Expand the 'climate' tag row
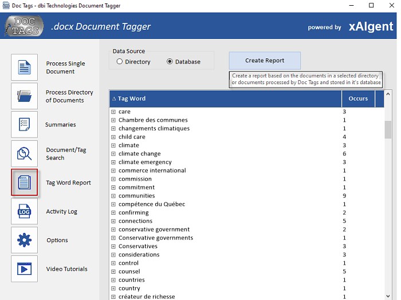401x300 pixels. point(113,145)
